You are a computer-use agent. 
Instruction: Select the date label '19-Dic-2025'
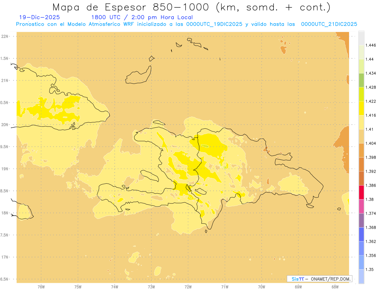tap(39, 18)
